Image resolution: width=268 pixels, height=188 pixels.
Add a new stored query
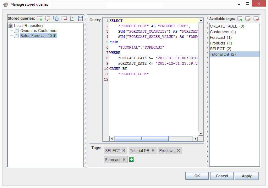coord(40,18)
